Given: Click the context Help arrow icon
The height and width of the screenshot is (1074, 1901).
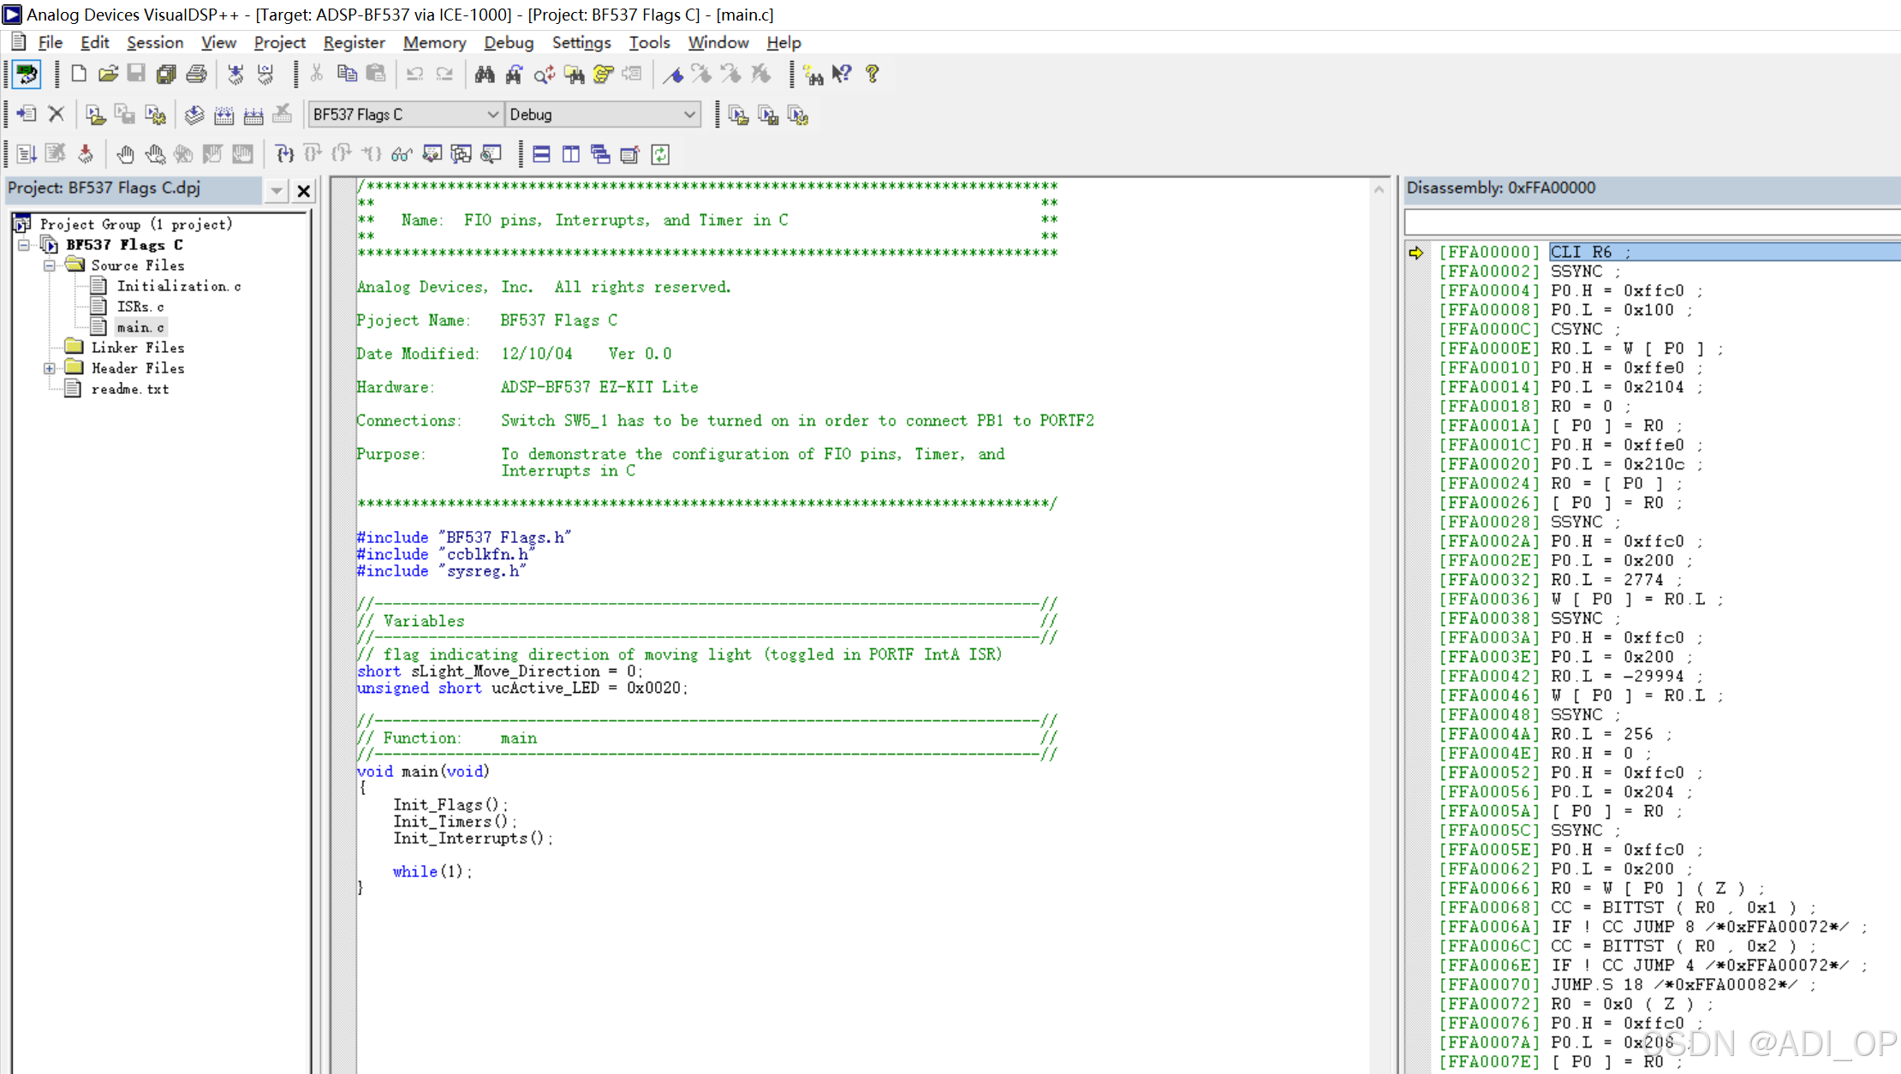Looking at the screenshot, I should 842,74.
